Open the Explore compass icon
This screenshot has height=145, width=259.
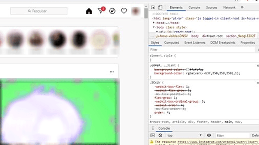(112, 11)
